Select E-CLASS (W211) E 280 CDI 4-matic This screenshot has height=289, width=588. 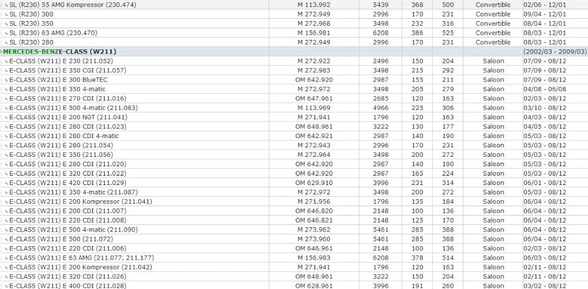pyautogui.click(x=64, y=136)
